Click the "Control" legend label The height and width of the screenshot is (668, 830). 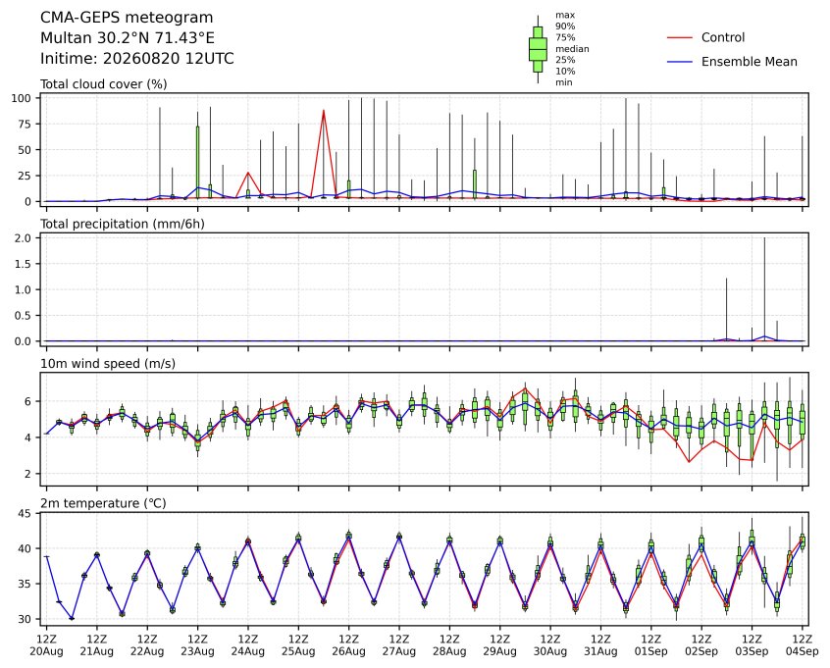pos(722,37)
